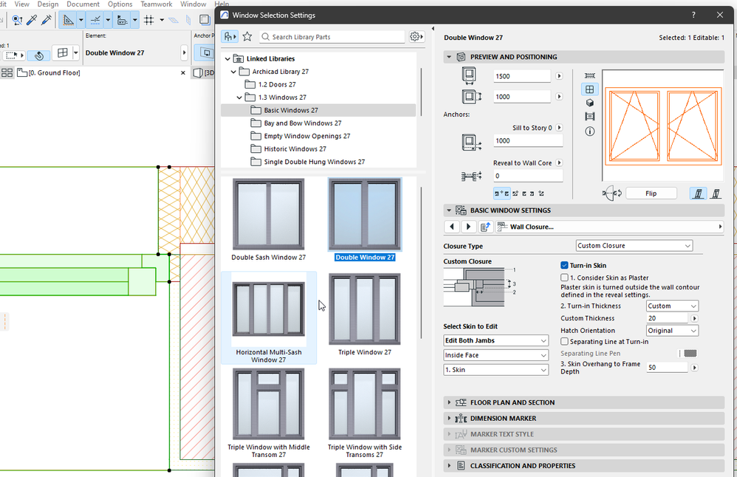This screenshot has height=477, width=737.
Task: Show the info icon in preview
Action: (x=589, y=131)
